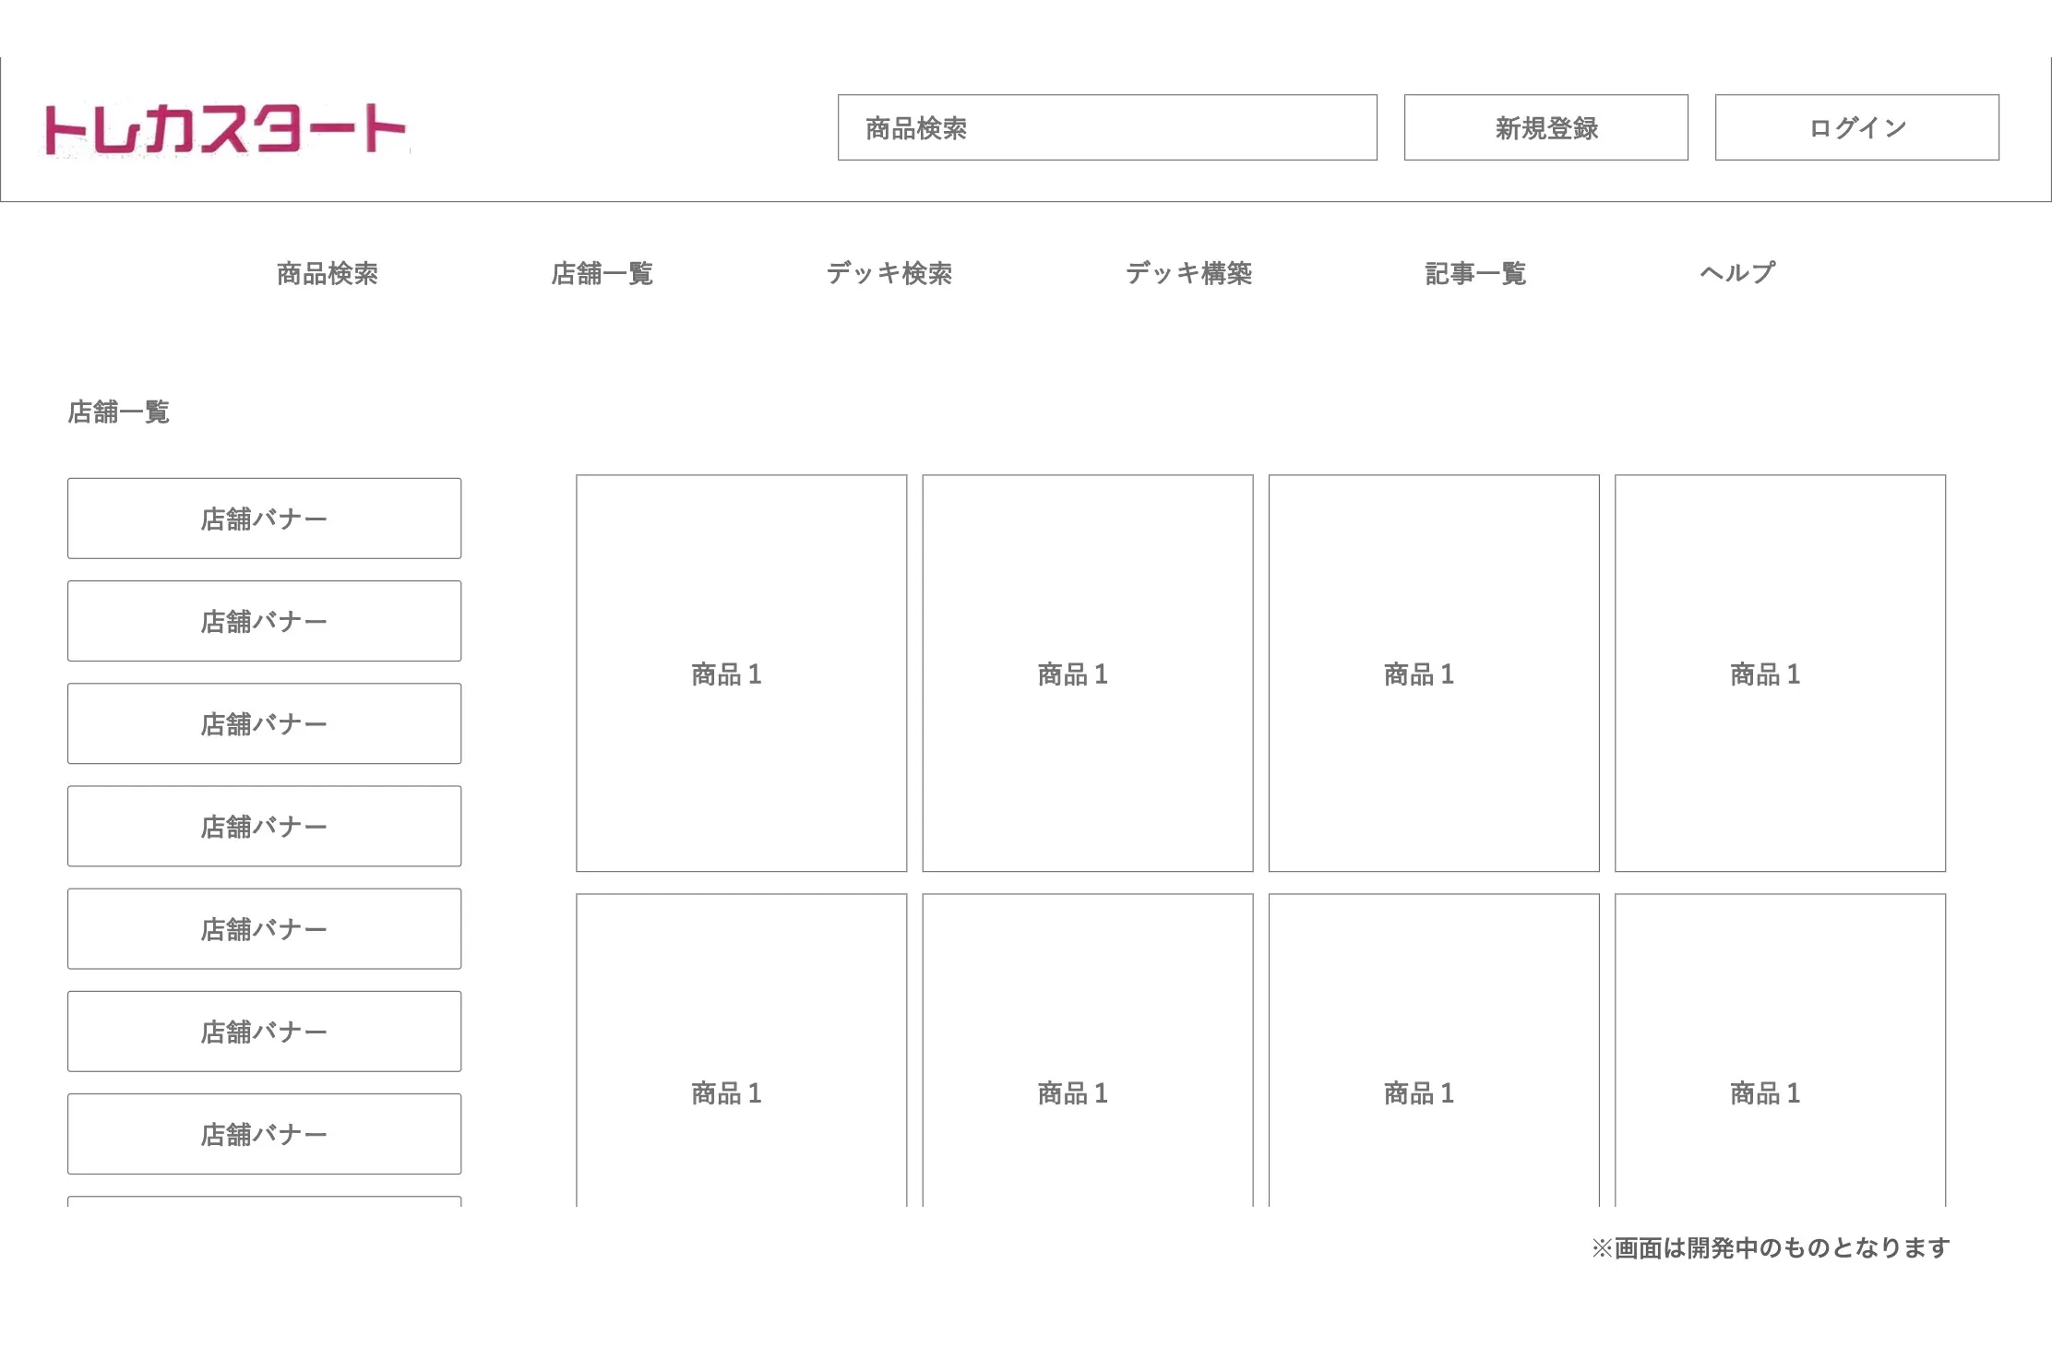Click the second 店舗バナー in the sidebar
This screenshot has height=1372, width=2052.
click(x=264, y=621)
